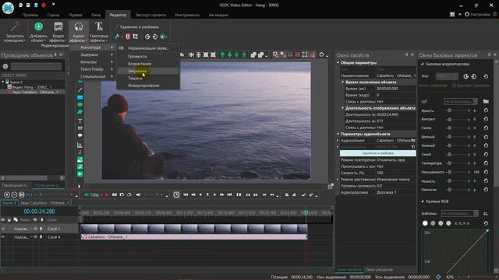Select the speech bubble tooltip tool
The width and height of the screenshot is (499, 280).
coord(80,135)
